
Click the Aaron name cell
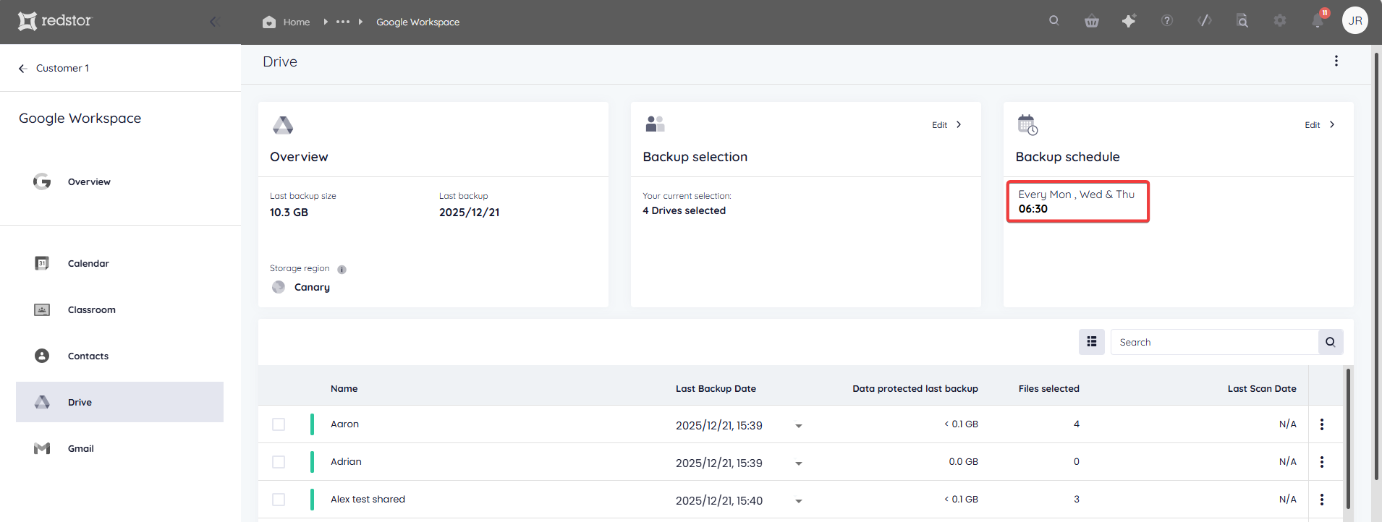point(344,424)
